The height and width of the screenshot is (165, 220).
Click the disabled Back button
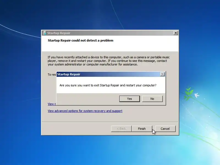click(x=121, y=129)
